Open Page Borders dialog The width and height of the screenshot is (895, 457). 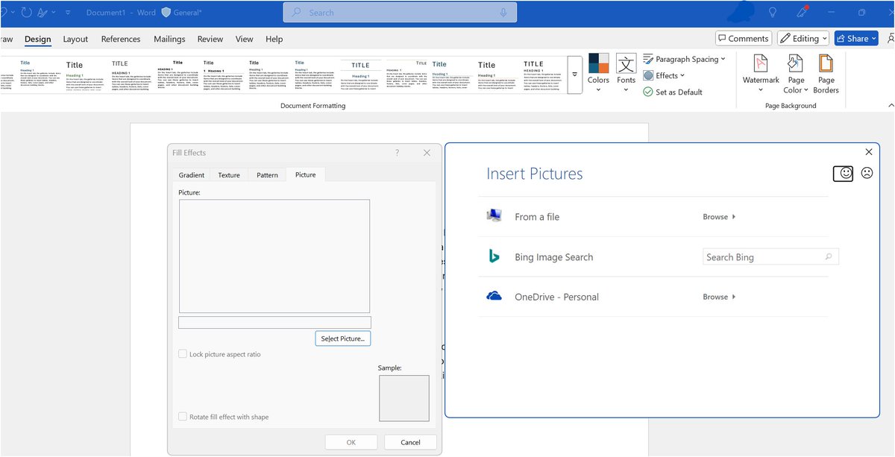(826, 72)
